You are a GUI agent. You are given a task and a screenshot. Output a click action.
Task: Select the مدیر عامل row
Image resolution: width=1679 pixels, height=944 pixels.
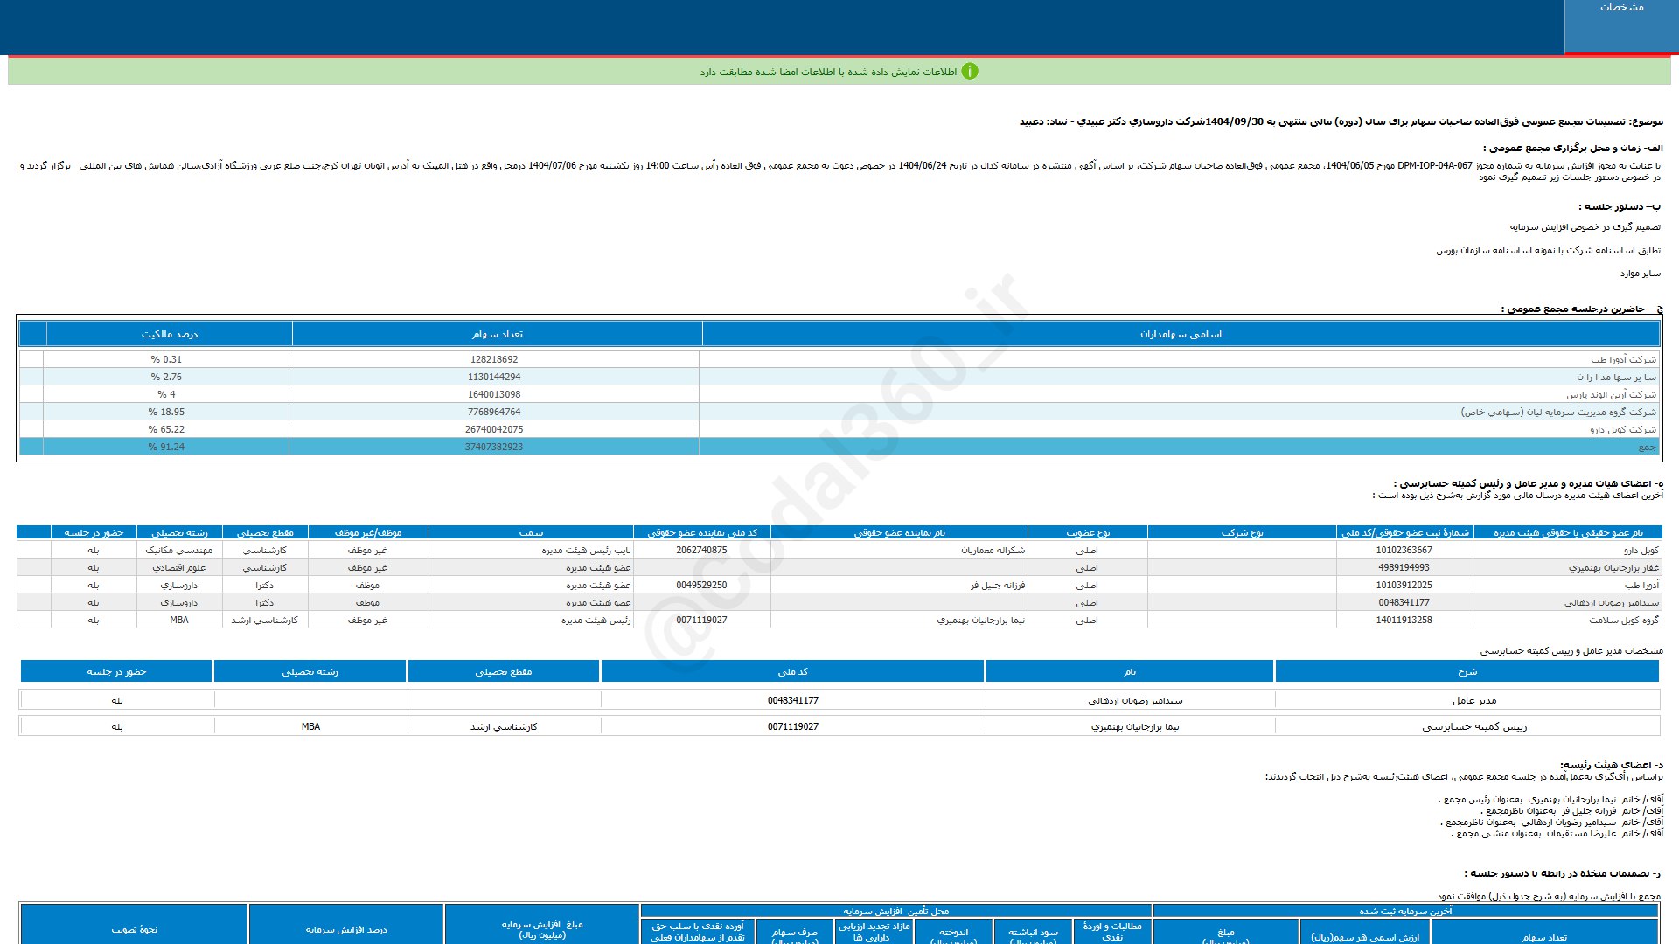pyautogui.click(x=1473, y=700)
